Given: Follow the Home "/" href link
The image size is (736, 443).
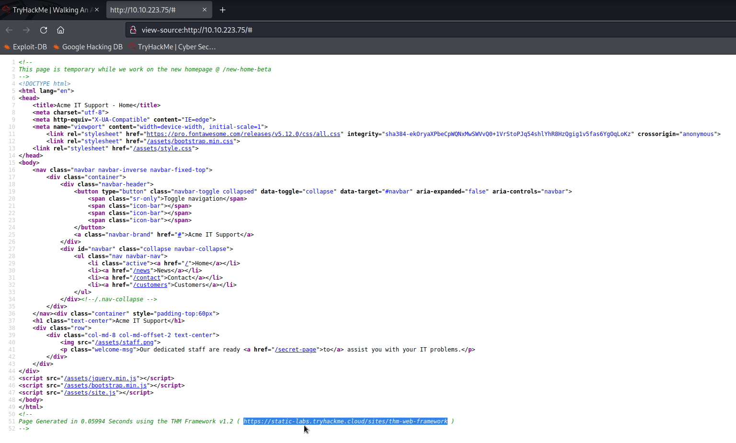Looking at the screenshot, I should click(186, 263).
